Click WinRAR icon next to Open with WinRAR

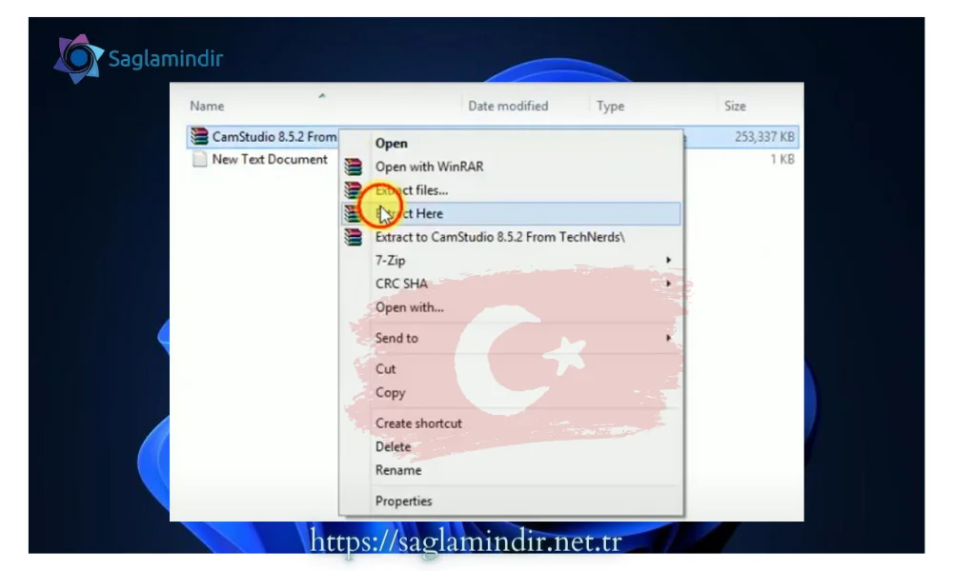354,167
